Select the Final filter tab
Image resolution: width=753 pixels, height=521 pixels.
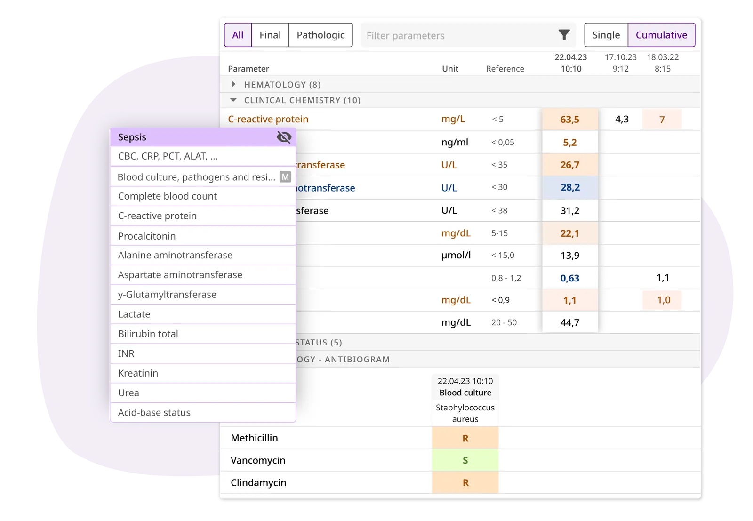coord(270,35)
